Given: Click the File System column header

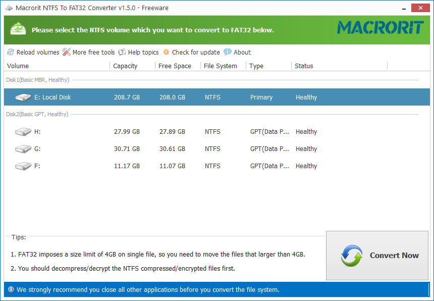Looking at the screenshot, I should (x=221, y=66).
